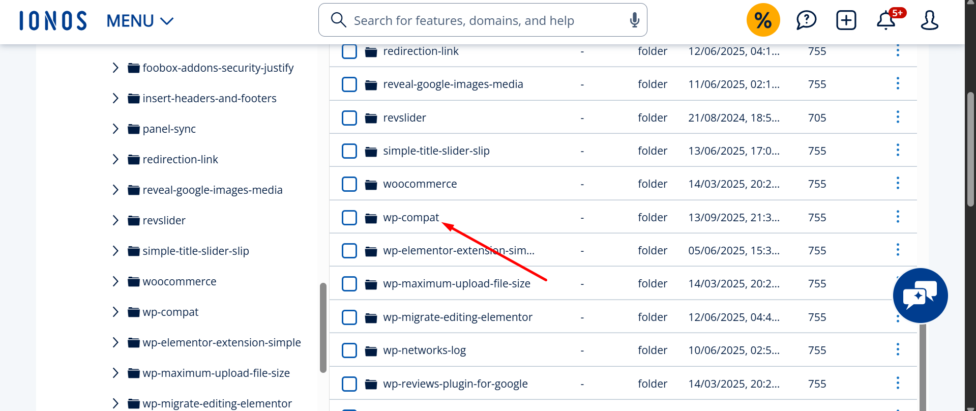976x411 pixels.
Task: Open the help chat bubble icon in header
Action: point(806,20)
